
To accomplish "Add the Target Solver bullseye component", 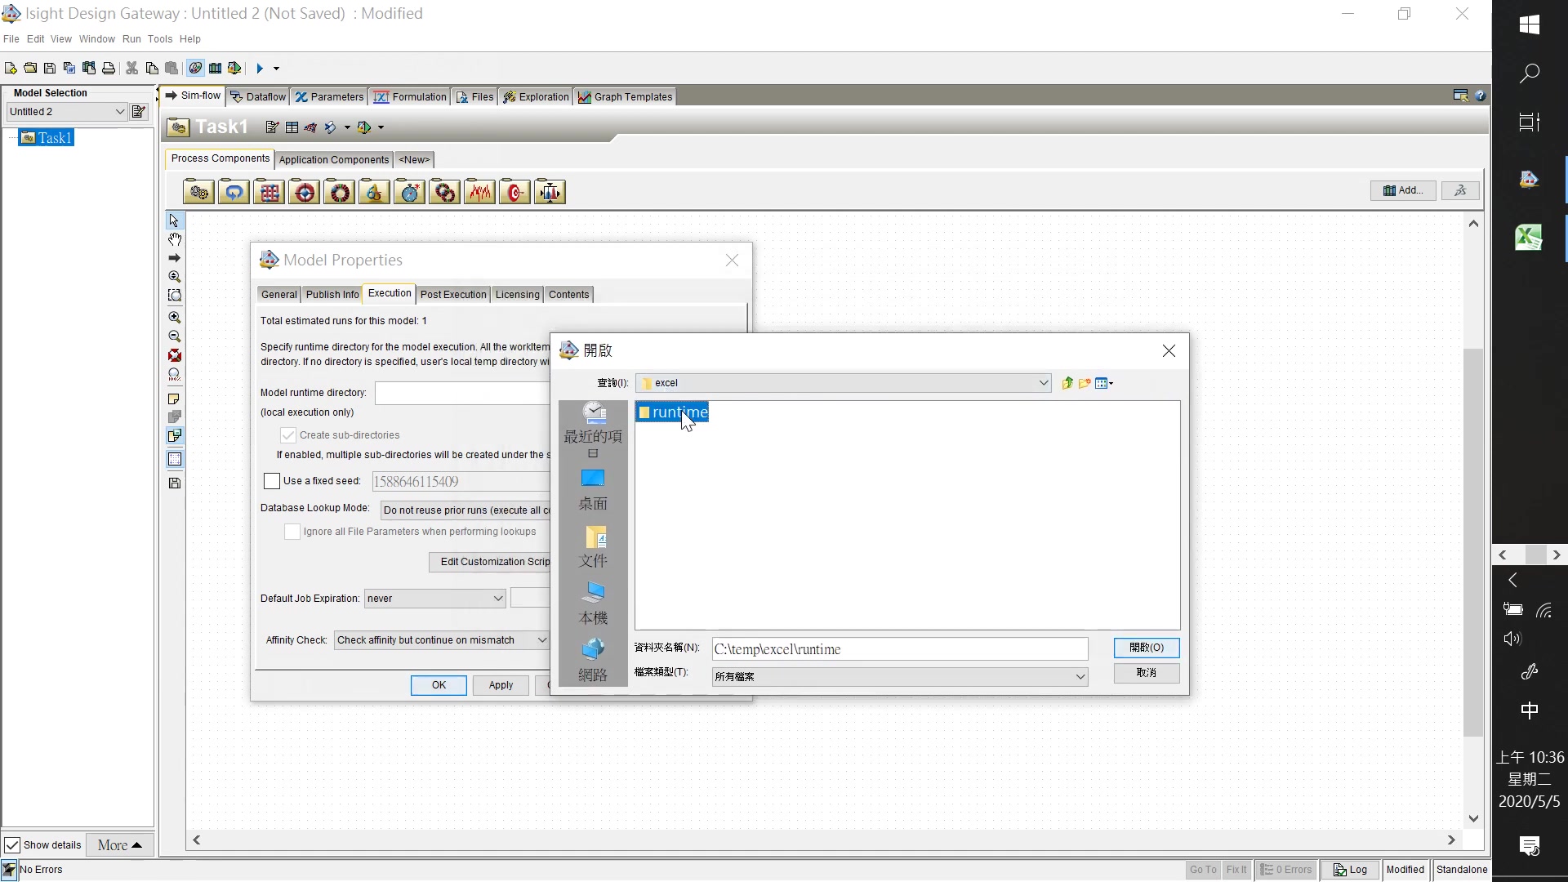I will coord(514,193).
